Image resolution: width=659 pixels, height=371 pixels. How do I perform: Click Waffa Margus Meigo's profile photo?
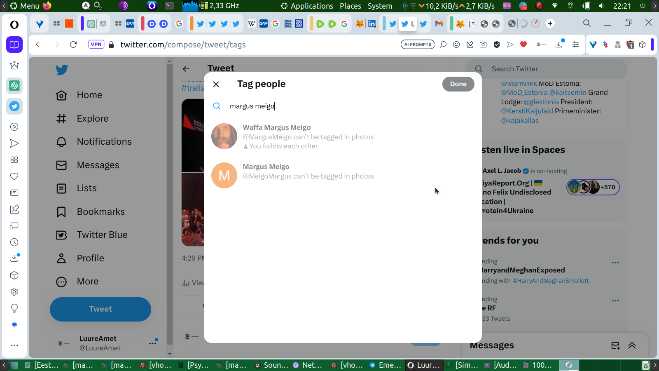tap(224, 136)
